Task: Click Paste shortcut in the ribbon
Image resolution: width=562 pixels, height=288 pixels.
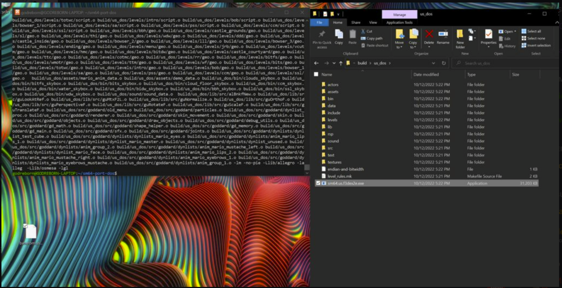Action: click(375, 45)
